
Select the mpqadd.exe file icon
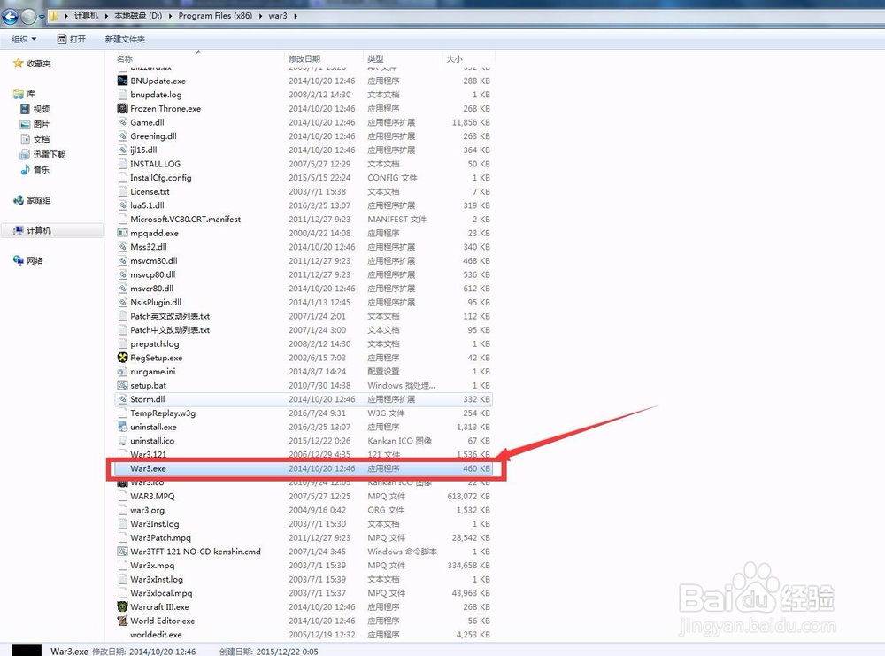[122, 233]
